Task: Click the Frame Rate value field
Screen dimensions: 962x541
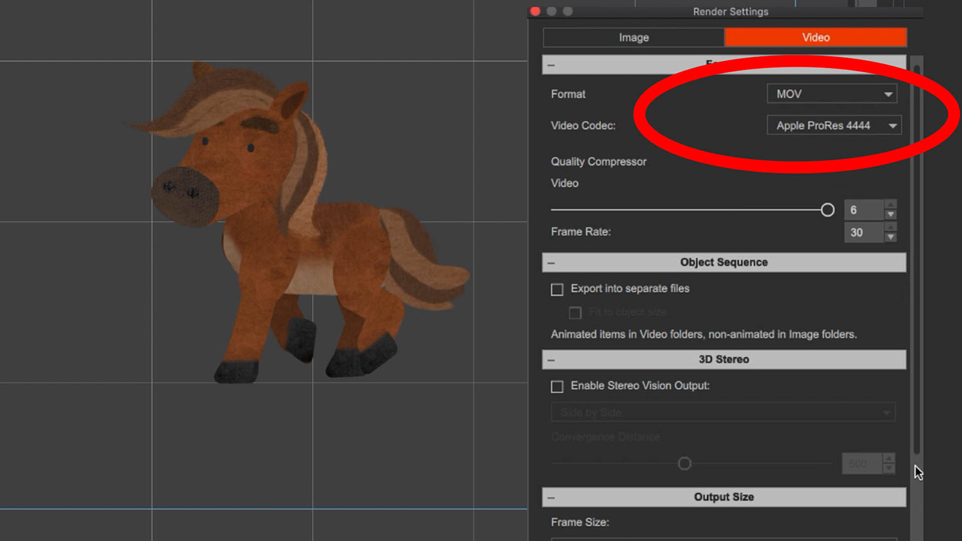Action: tap(863, 233)
